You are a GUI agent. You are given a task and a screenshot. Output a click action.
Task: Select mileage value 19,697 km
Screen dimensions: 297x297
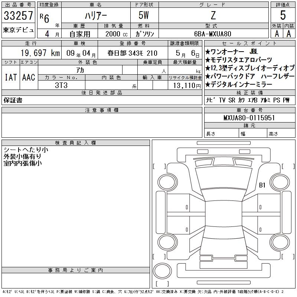tap(40, 53)
